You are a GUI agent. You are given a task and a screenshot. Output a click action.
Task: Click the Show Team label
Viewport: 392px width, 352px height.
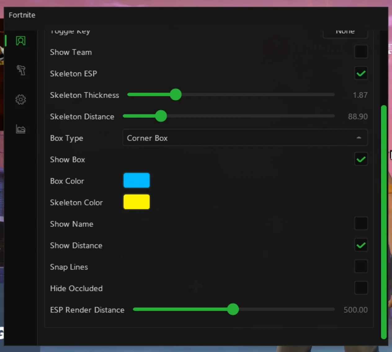coord(71,52)
